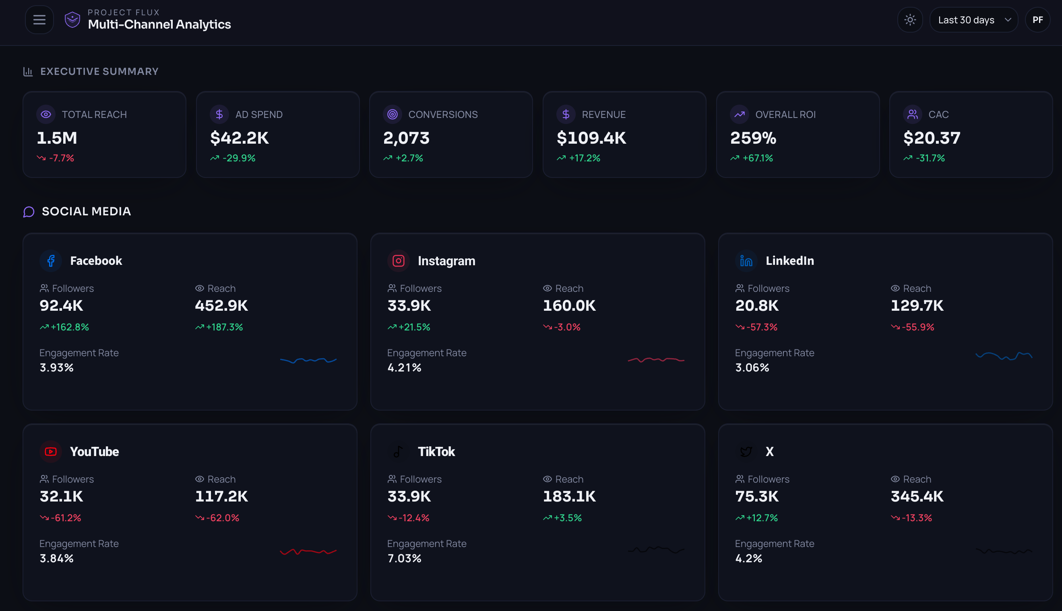The width and height of the screenshot is (1062, 611).
Task: Click the YouTube reach eye icon
Action: tap(199, 479)
